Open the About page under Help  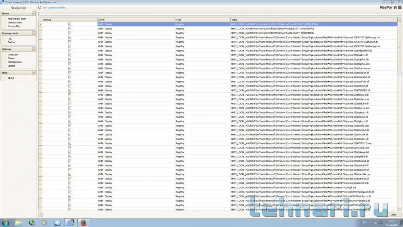point(11,78)
